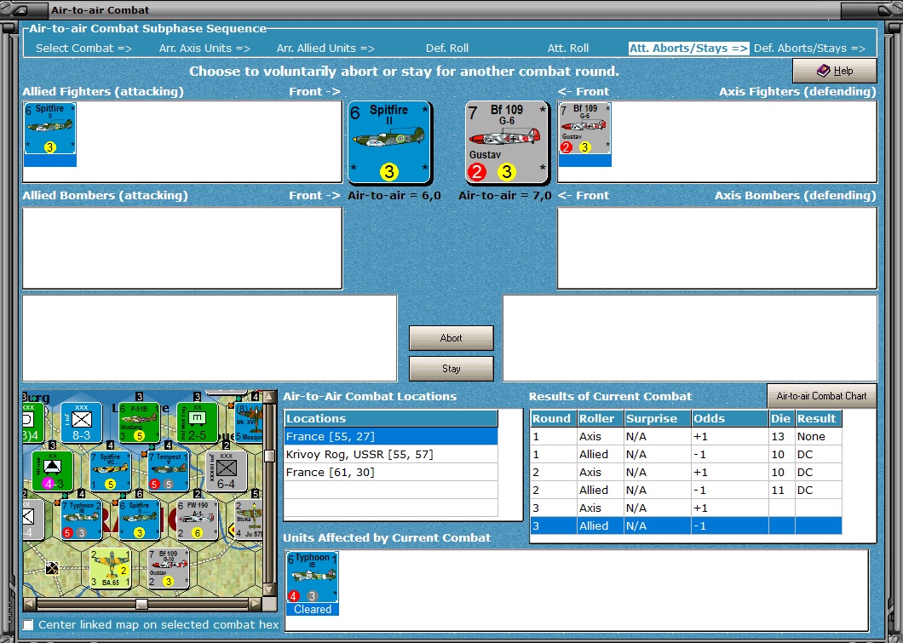Image resolution: width=903 pixels, height=643 pixels.
Task: Open the Help book button
Action: coord(835,71)
